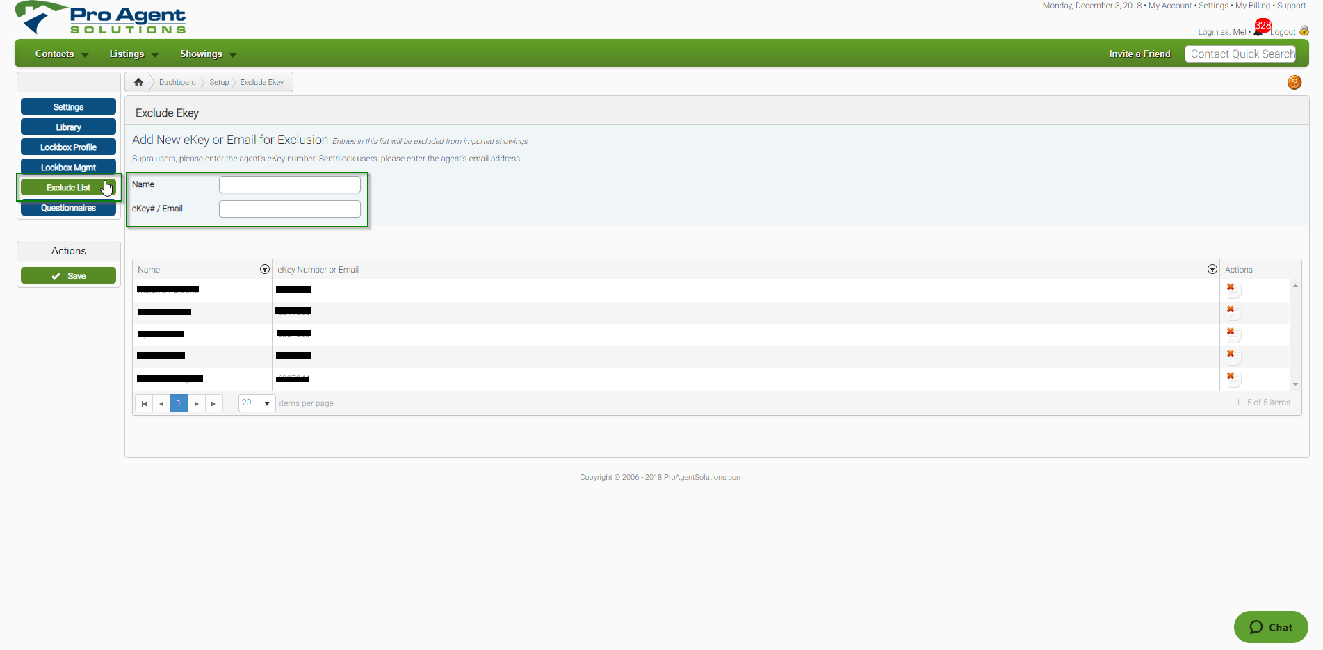Click the Exclude Ekey breadcrumb
Viewport: 1323px width, 650px height.
click(262, 82)
